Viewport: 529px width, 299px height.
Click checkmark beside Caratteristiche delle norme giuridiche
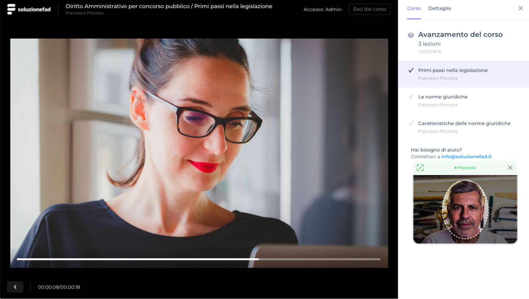pos(411,123)
